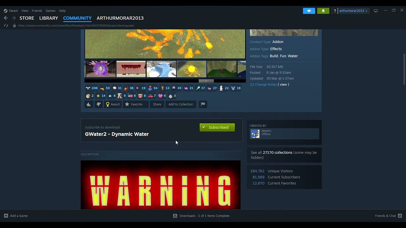Select the yellow splash thumbnail
The width and height of the screenshot is (406, 228).
click(x=192, y=69)
